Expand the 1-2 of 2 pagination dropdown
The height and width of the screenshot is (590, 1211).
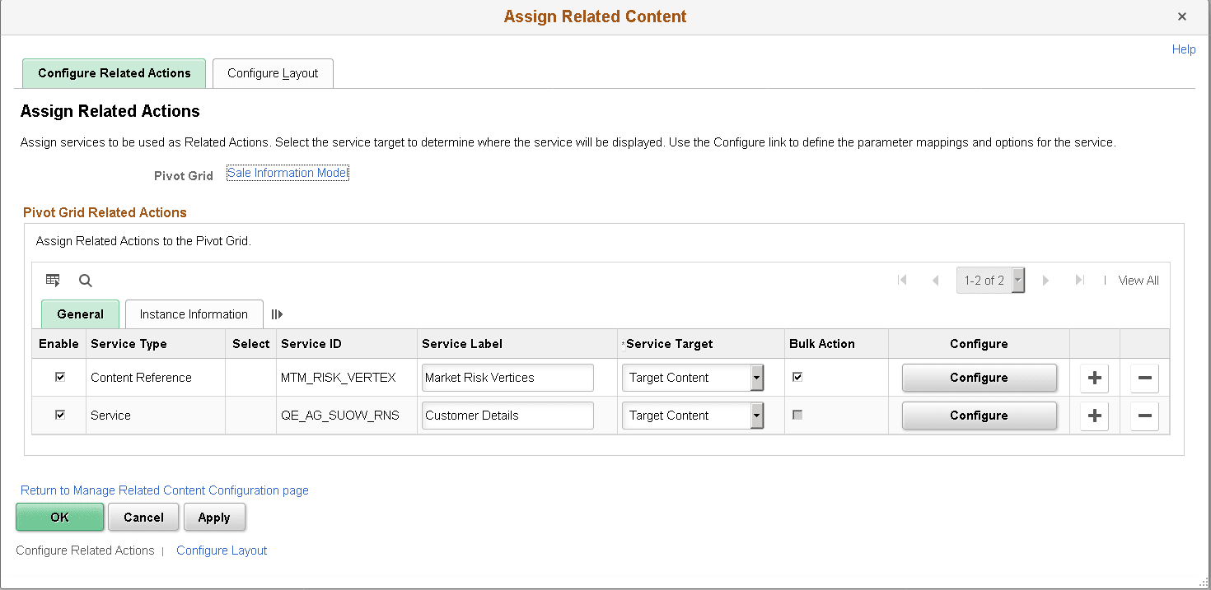[x=1017, y=280]
